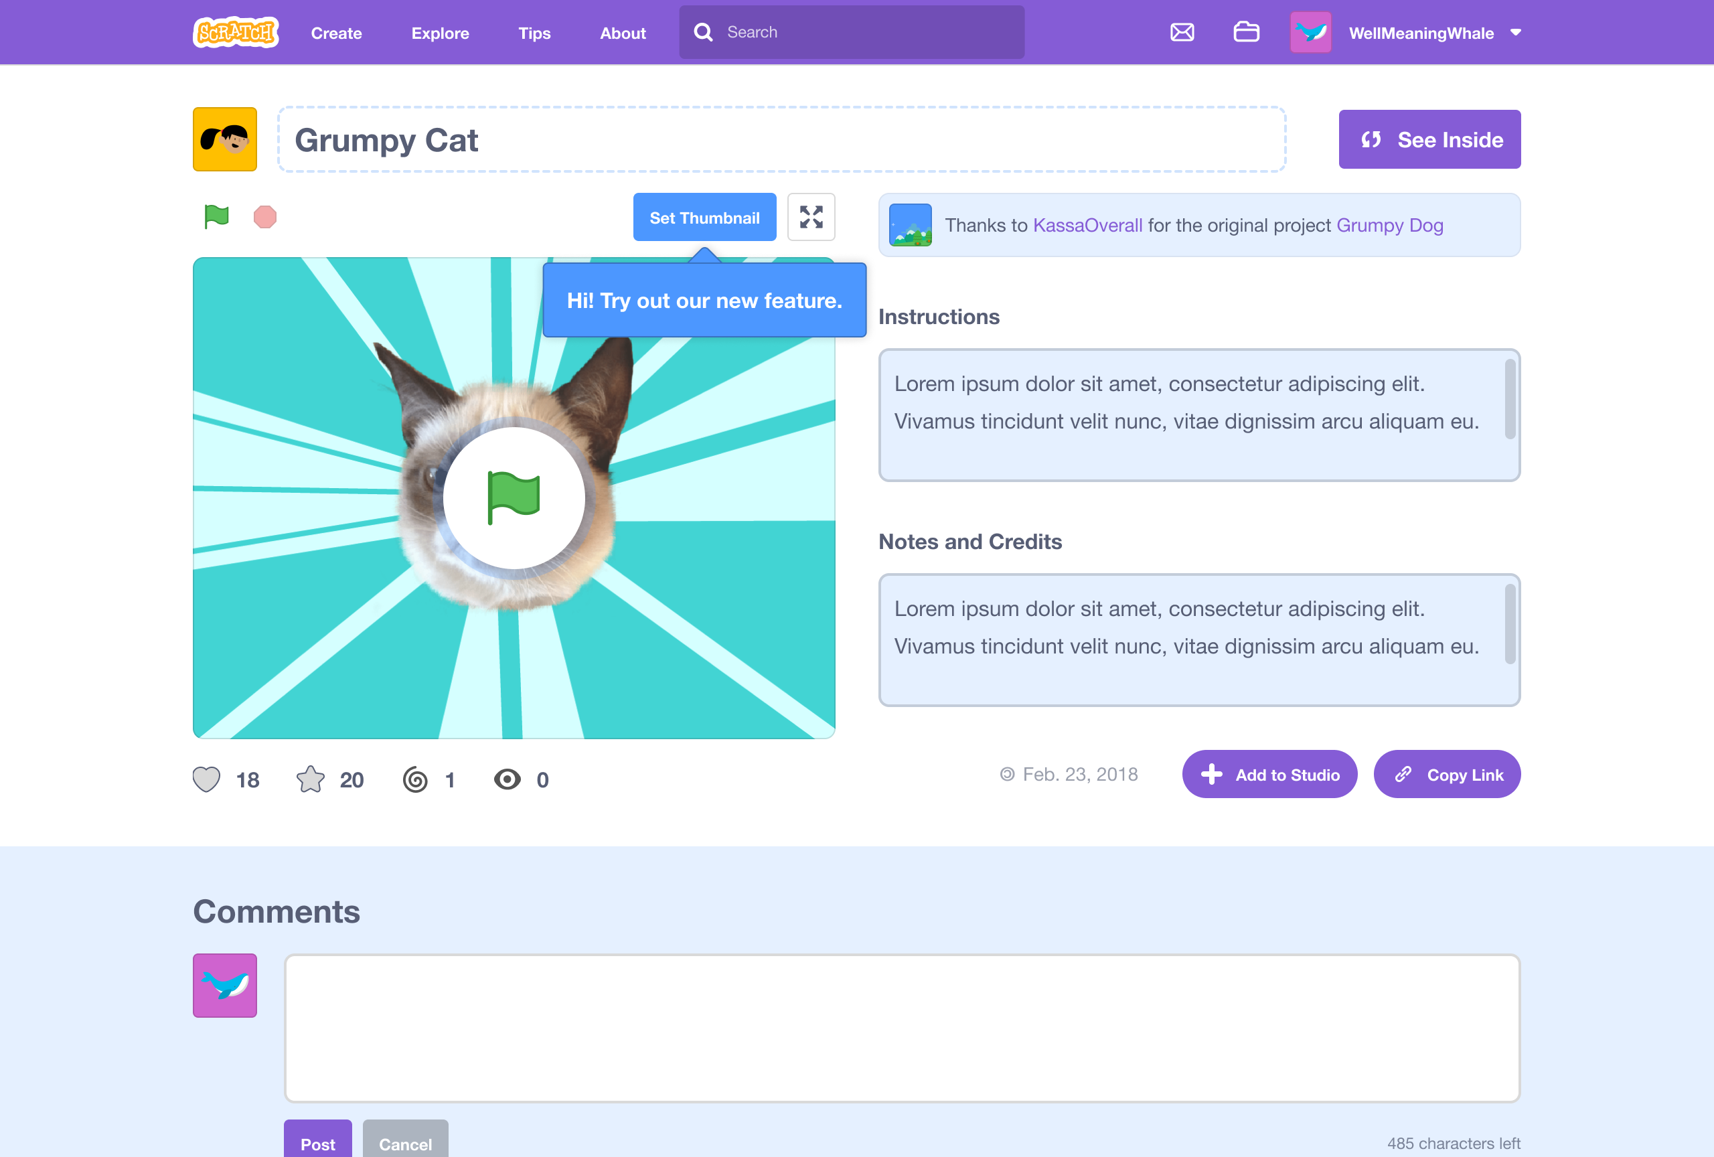This screenshot has height=1157, width=1714.
Task: Click the 'Hi! Try out our new feature.' tooltip
Action: tap(704, 300)
